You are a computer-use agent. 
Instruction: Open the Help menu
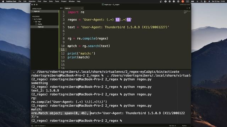click(x=79, y=1)
